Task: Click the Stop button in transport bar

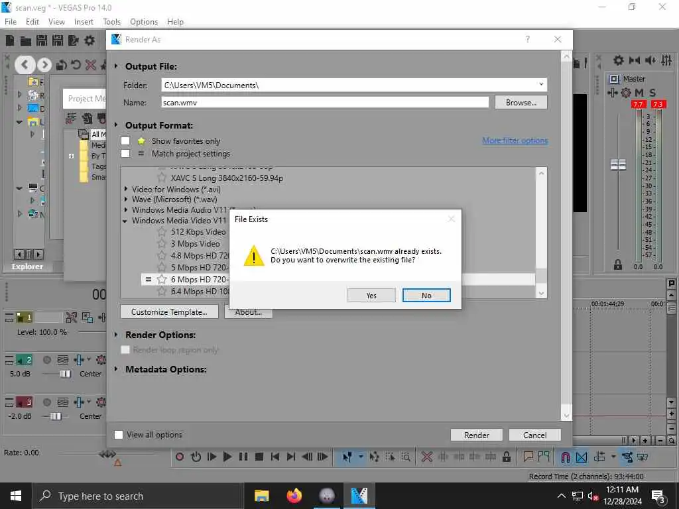Action: pyautogui.click(x=259, y=457)
